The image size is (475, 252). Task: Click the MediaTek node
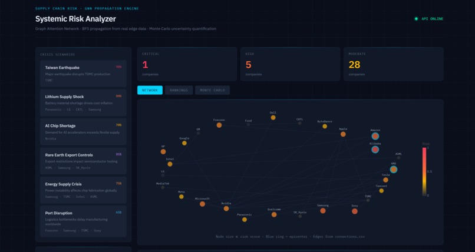[163, 187]
